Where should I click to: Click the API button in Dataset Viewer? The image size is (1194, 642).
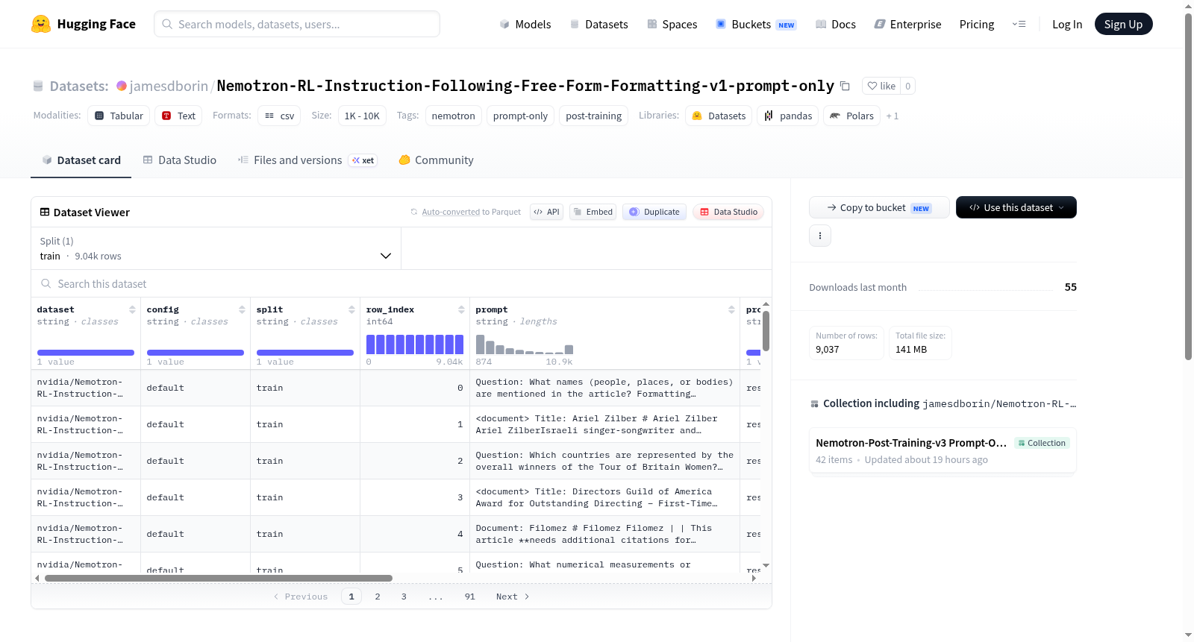(x=546, y=212)
